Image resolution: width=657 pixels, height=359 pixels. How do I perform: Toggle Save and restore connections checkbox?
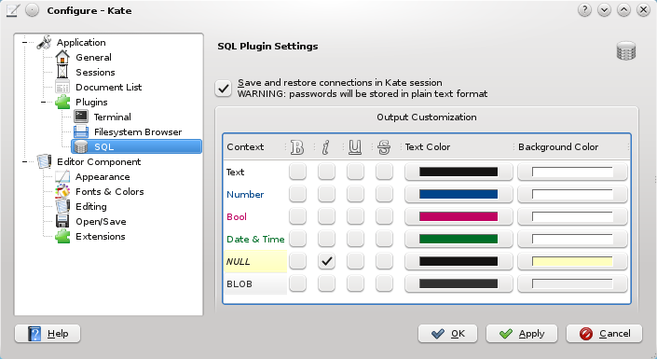224,89
